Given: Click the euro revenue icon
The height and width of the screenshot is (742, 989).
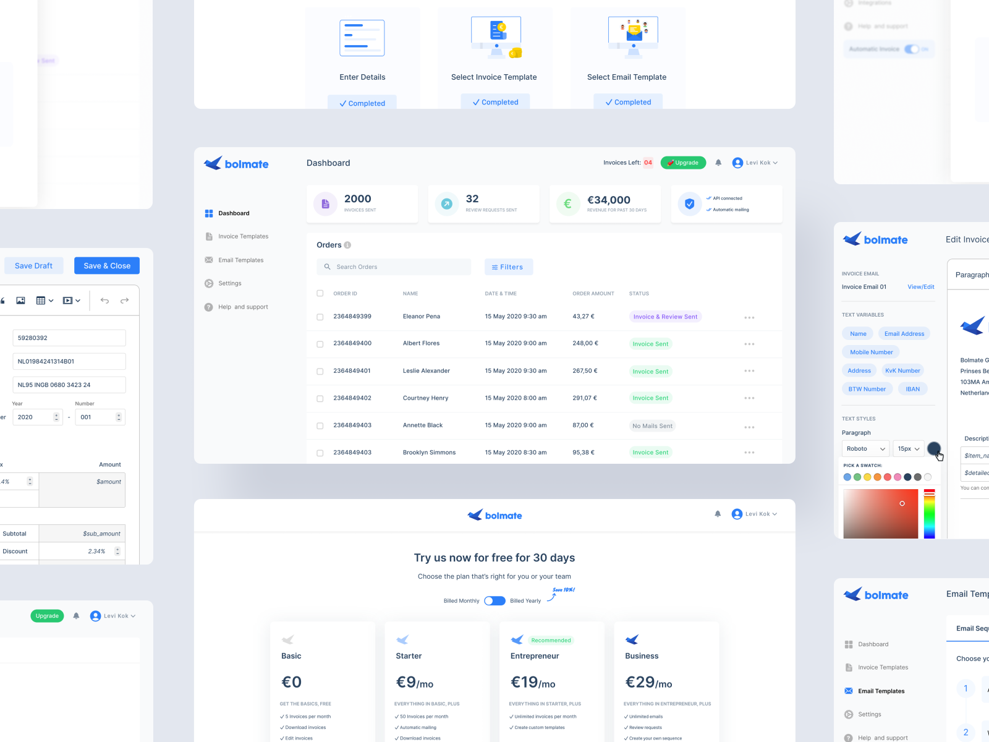Looking at the screenshot, I should click(567, 203).
